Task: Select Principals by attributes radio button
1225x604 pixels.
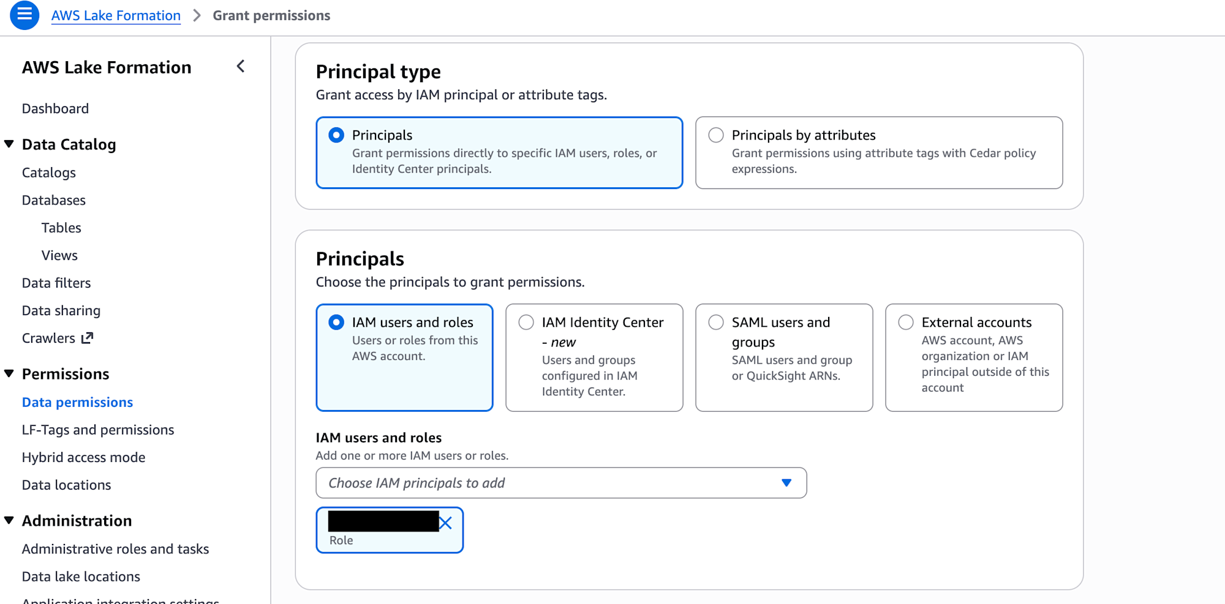Action: click(x=716, y=135)
